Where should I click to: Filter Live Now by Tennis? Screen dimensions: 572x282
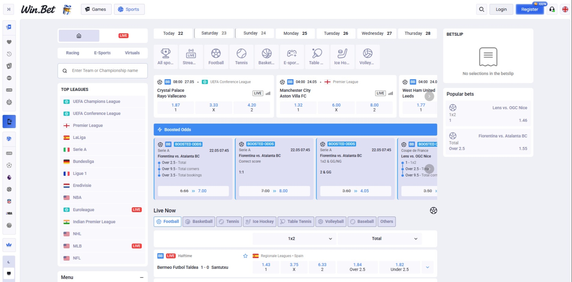229,222
